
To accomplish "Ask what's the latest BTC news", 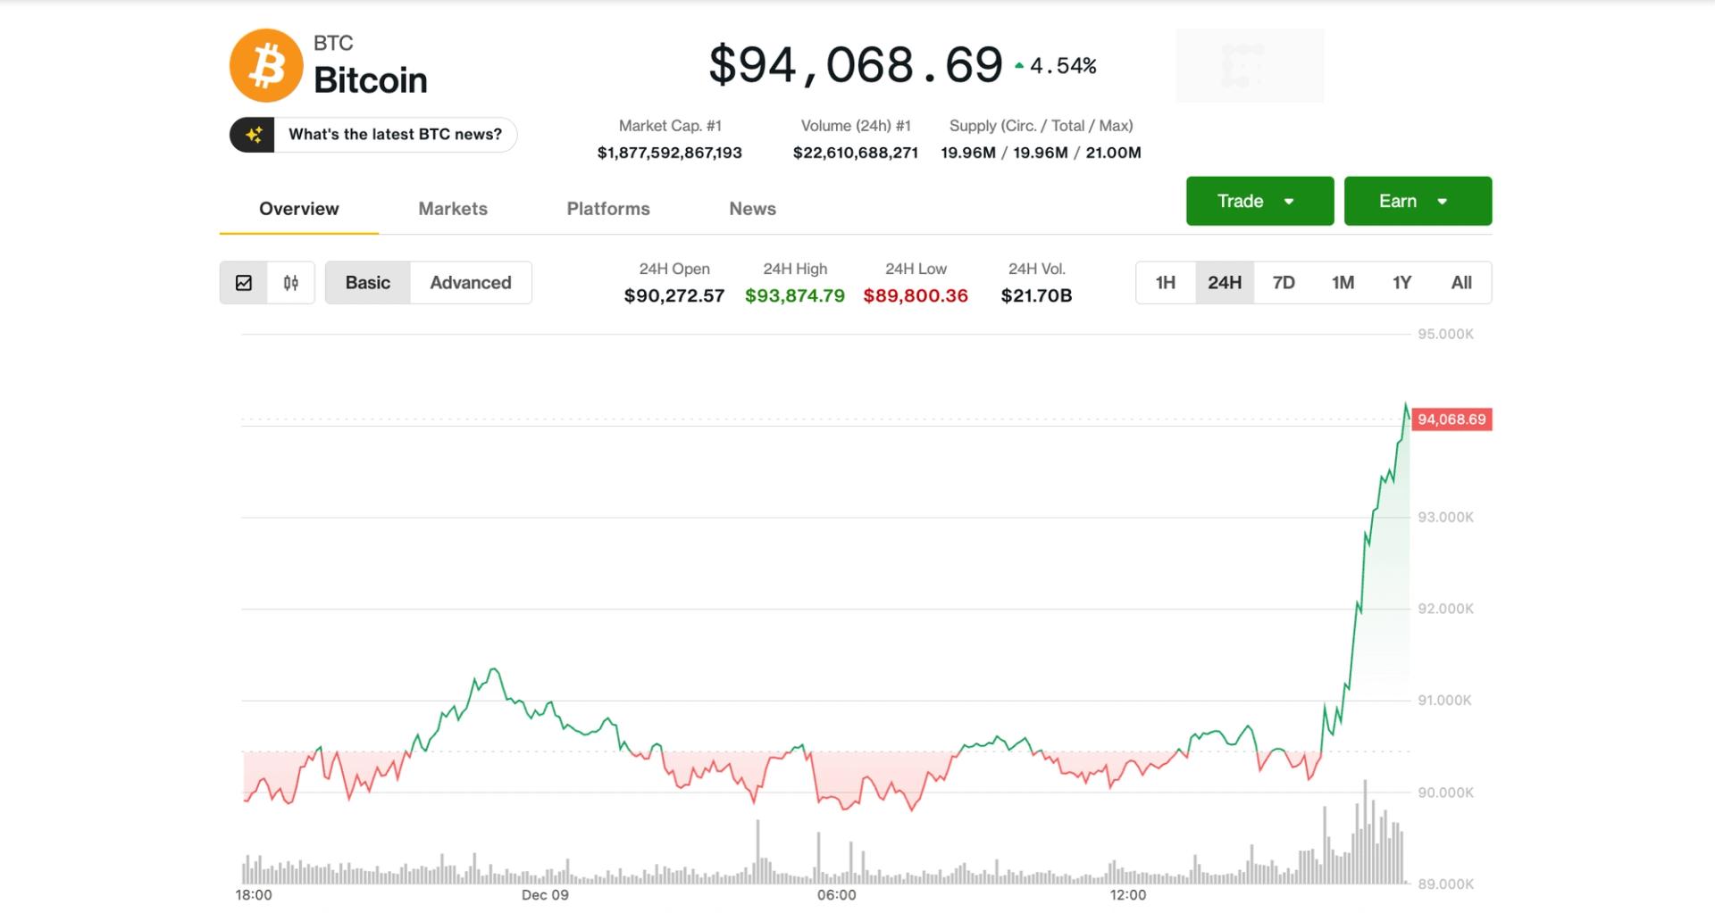I will point(394,134).
